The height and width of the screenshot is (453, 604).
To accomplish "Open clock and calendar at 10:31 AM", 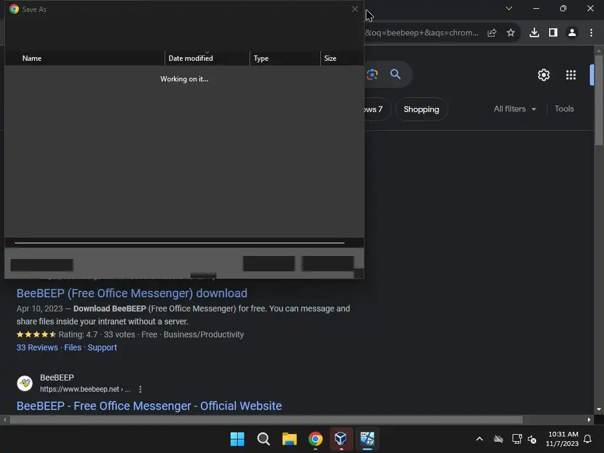I will (562, 439).
